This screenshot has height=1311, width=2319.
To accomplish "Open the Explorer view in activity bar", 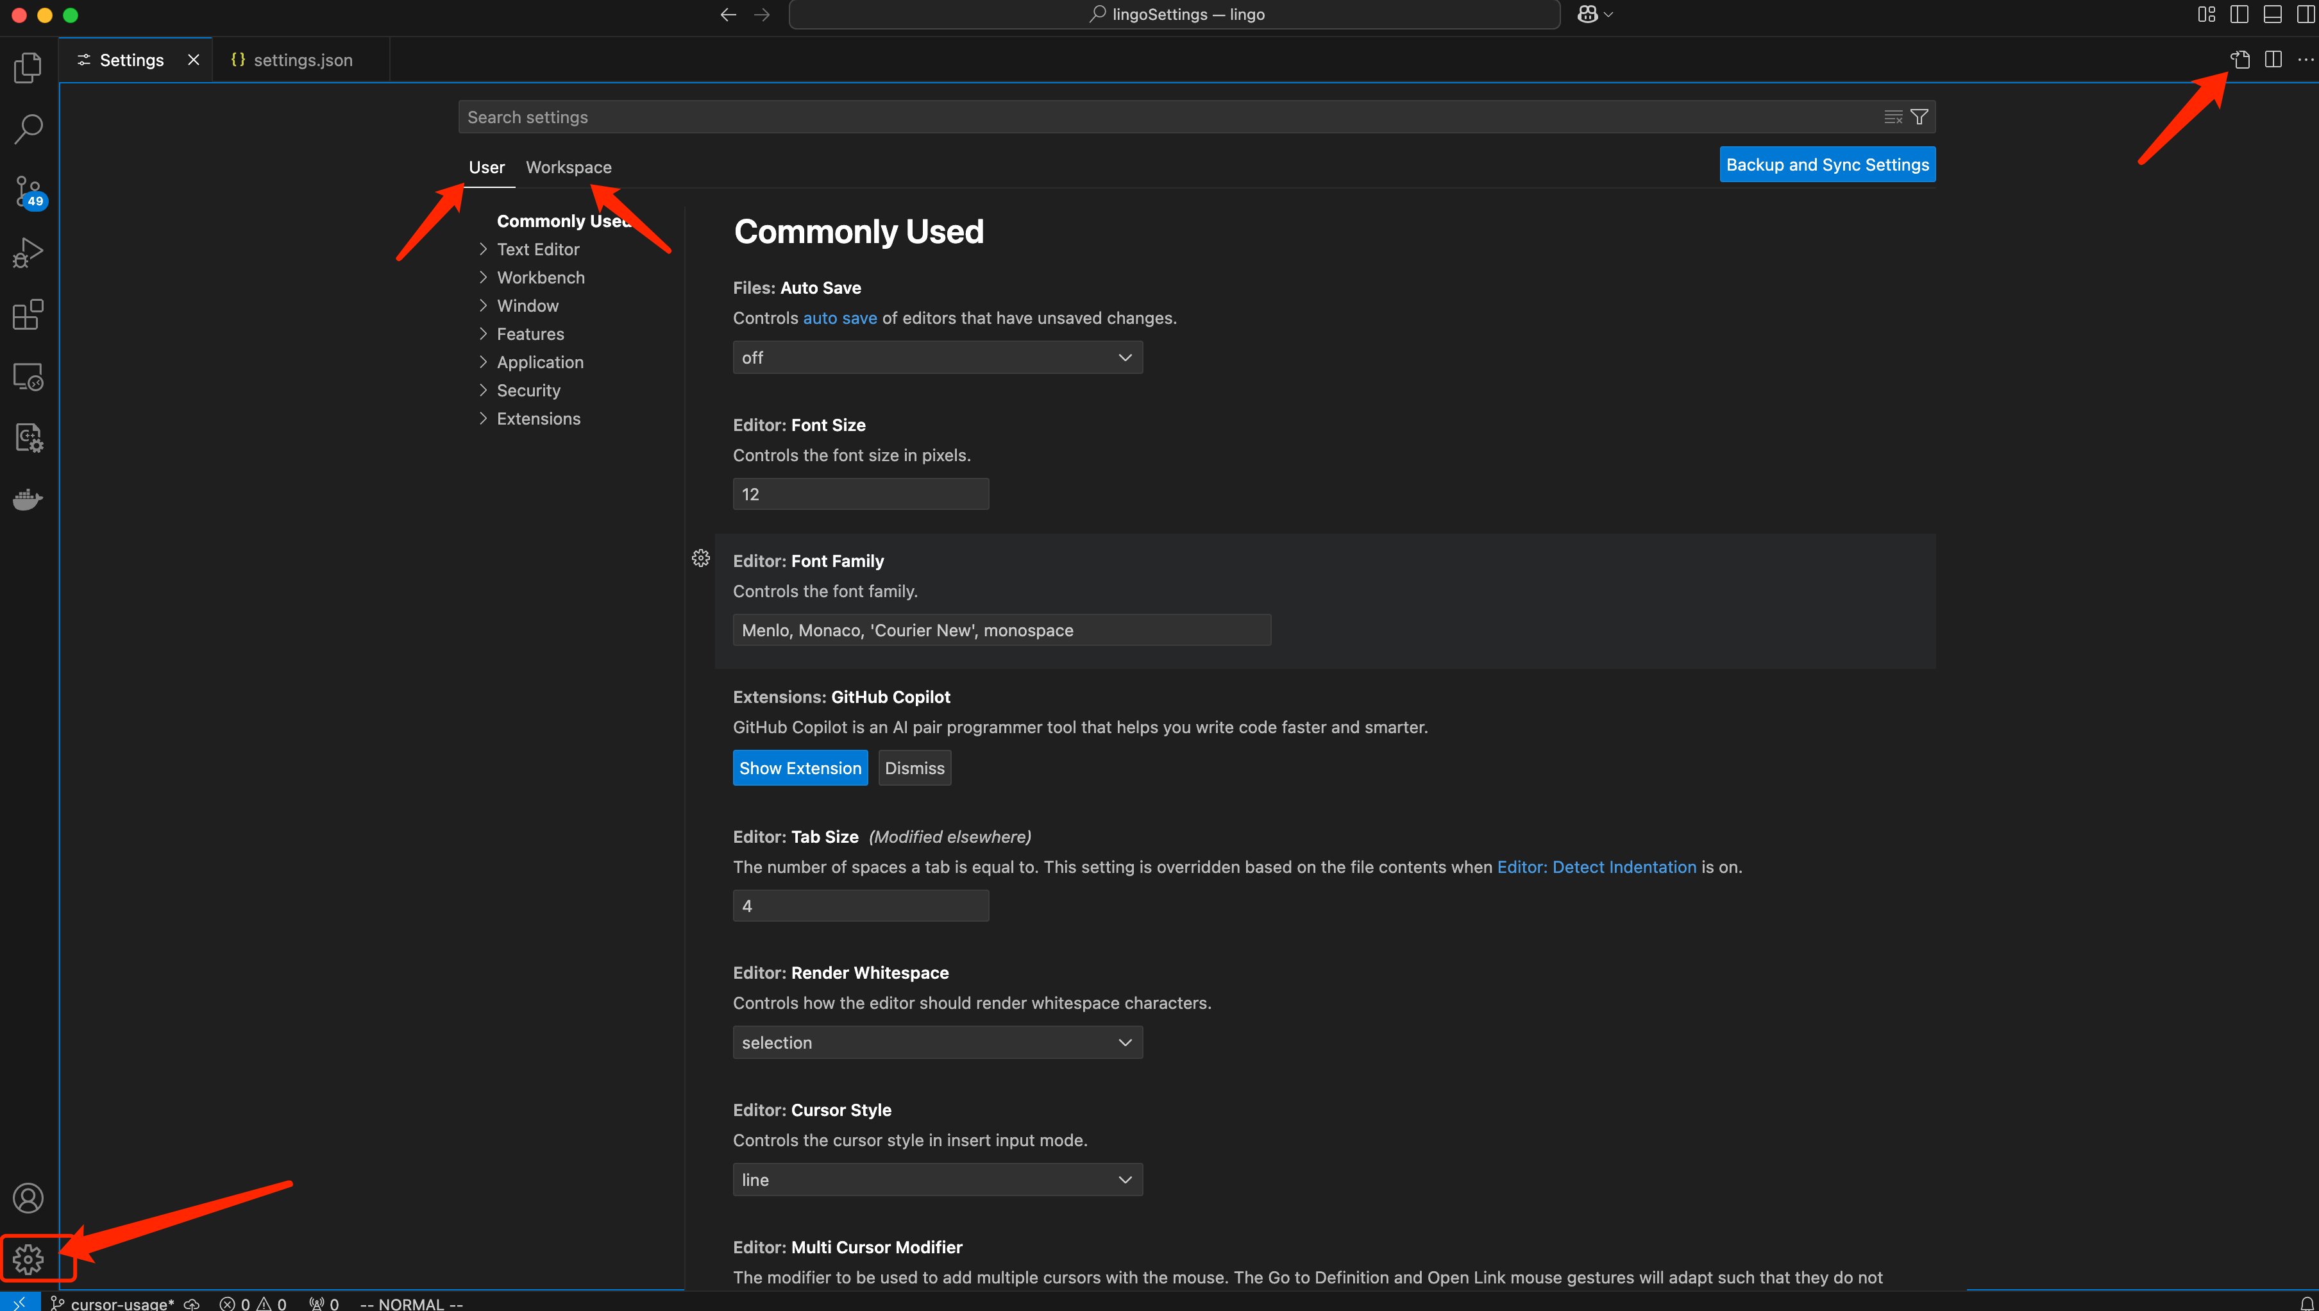I will [x=28, y=67].
